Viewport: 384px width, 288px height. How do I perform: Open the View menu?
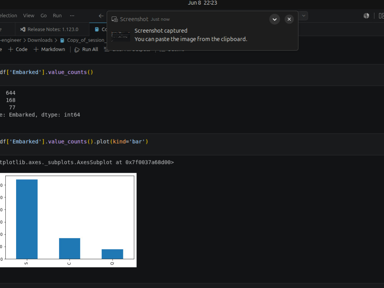(x=29, y=15)
